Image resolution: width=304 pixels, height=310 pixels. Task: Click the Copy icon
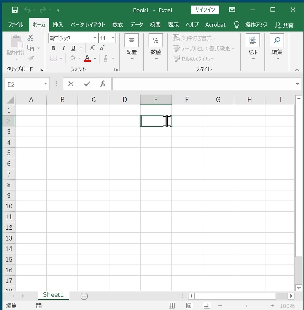31,48
